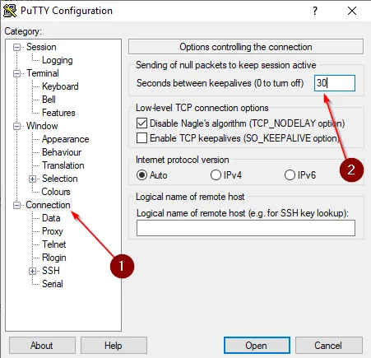Collapse the Terminal tree node

point(16,73)
